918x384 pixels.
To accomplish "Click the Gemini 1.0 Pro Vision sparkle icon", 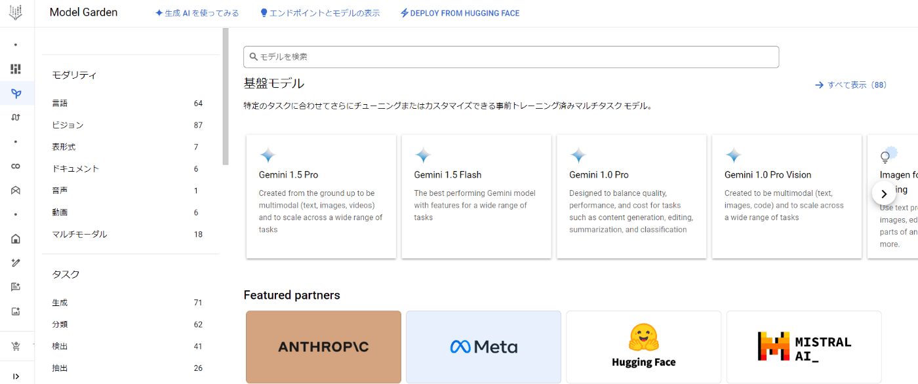I will pyautogui.click(x=733, y=155).
